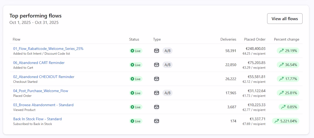This screenshot has height=138, width=314.
Task: Click the Percent change column header
Action: coord(287,39)
